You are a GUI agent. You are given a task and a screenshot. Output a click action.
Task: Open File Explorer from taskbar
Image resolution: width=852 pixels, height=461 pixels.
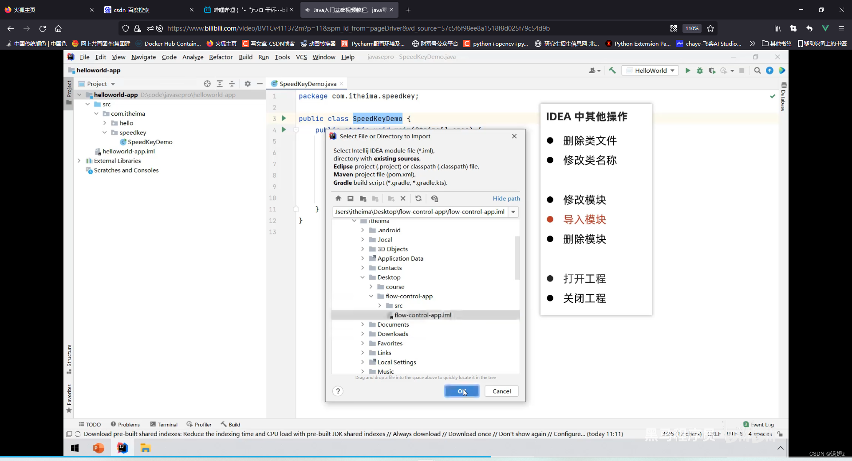pos(146,448)
